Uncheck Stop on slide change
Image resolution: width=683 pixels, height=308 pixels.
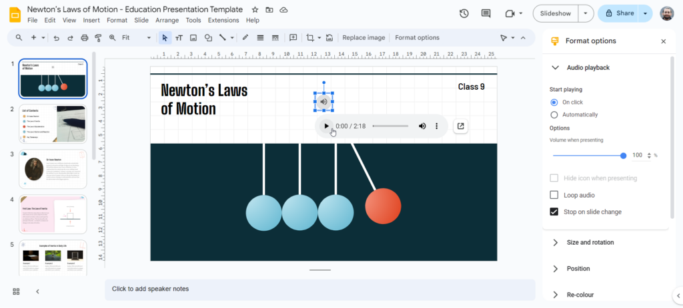point(554,212)
